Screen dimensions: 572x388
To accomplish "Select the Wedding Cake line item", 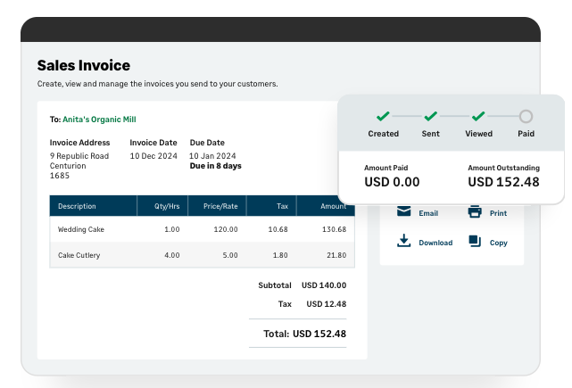I will [79, 229].
